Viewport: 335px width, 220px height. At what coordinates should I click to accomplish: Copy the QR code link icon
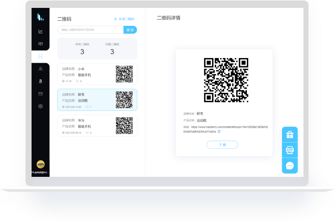(219, 132)
